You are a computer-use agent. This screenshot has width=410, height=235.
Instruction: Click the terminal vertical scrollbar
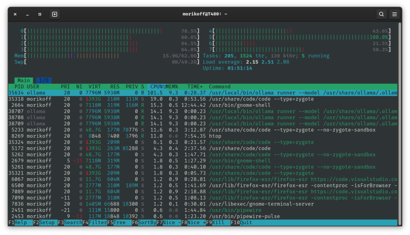(400, 124)
